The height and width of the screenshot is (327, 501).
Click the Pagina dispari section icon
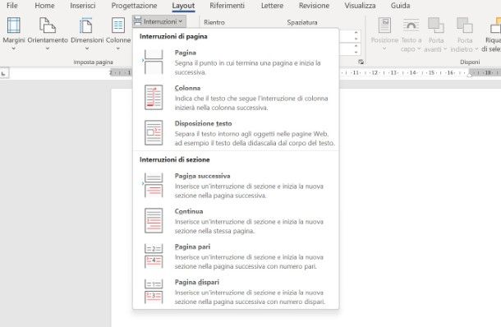[154, 292]
